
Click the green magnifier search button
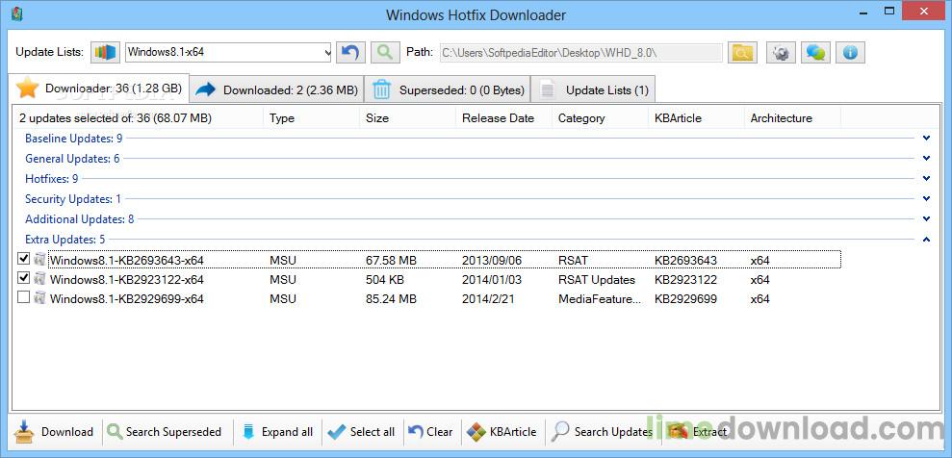(x=385, y=52)
